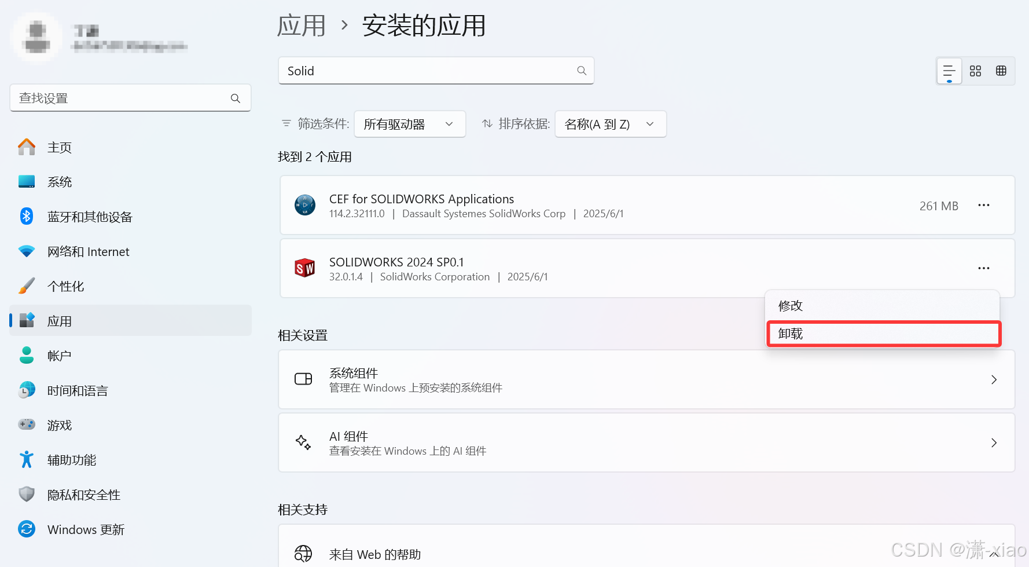Open Windows 更新 settings
The width and height of the screenshot is (1029, 567).
(x=130, y=529)
